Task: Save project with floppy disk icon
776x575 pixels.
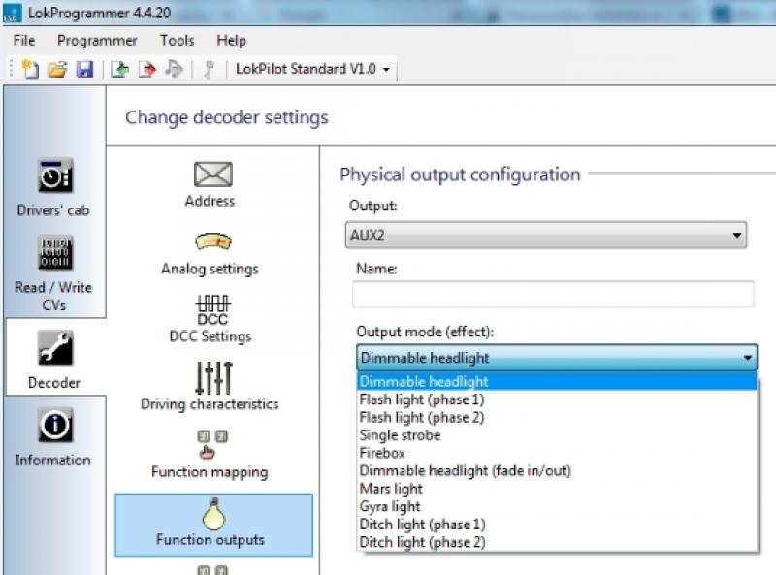Action: [x=84, y=69]
